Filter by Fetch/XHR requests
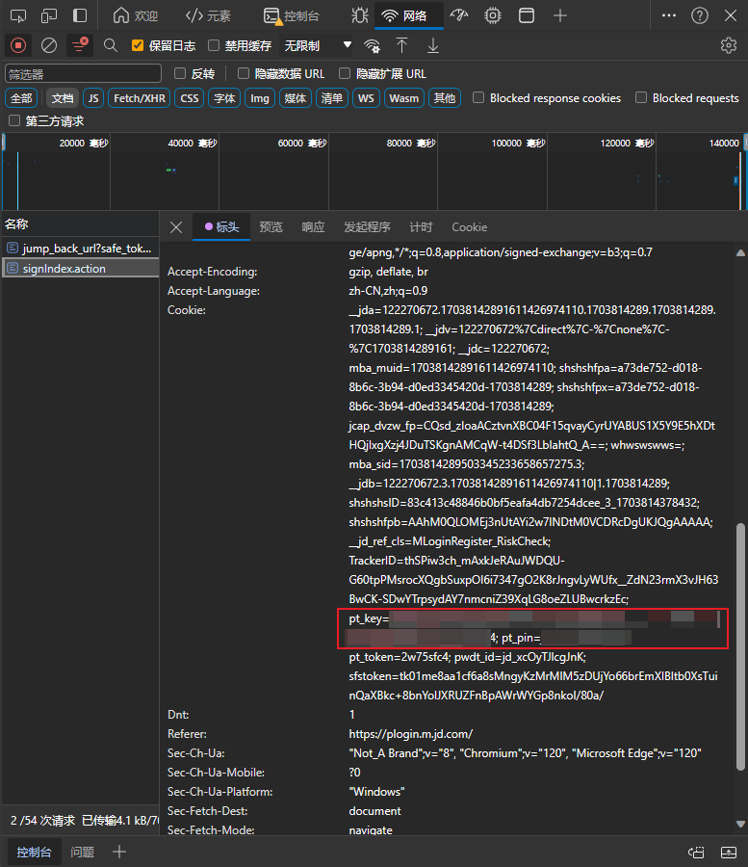748x867 pixels. click(140, 98)
